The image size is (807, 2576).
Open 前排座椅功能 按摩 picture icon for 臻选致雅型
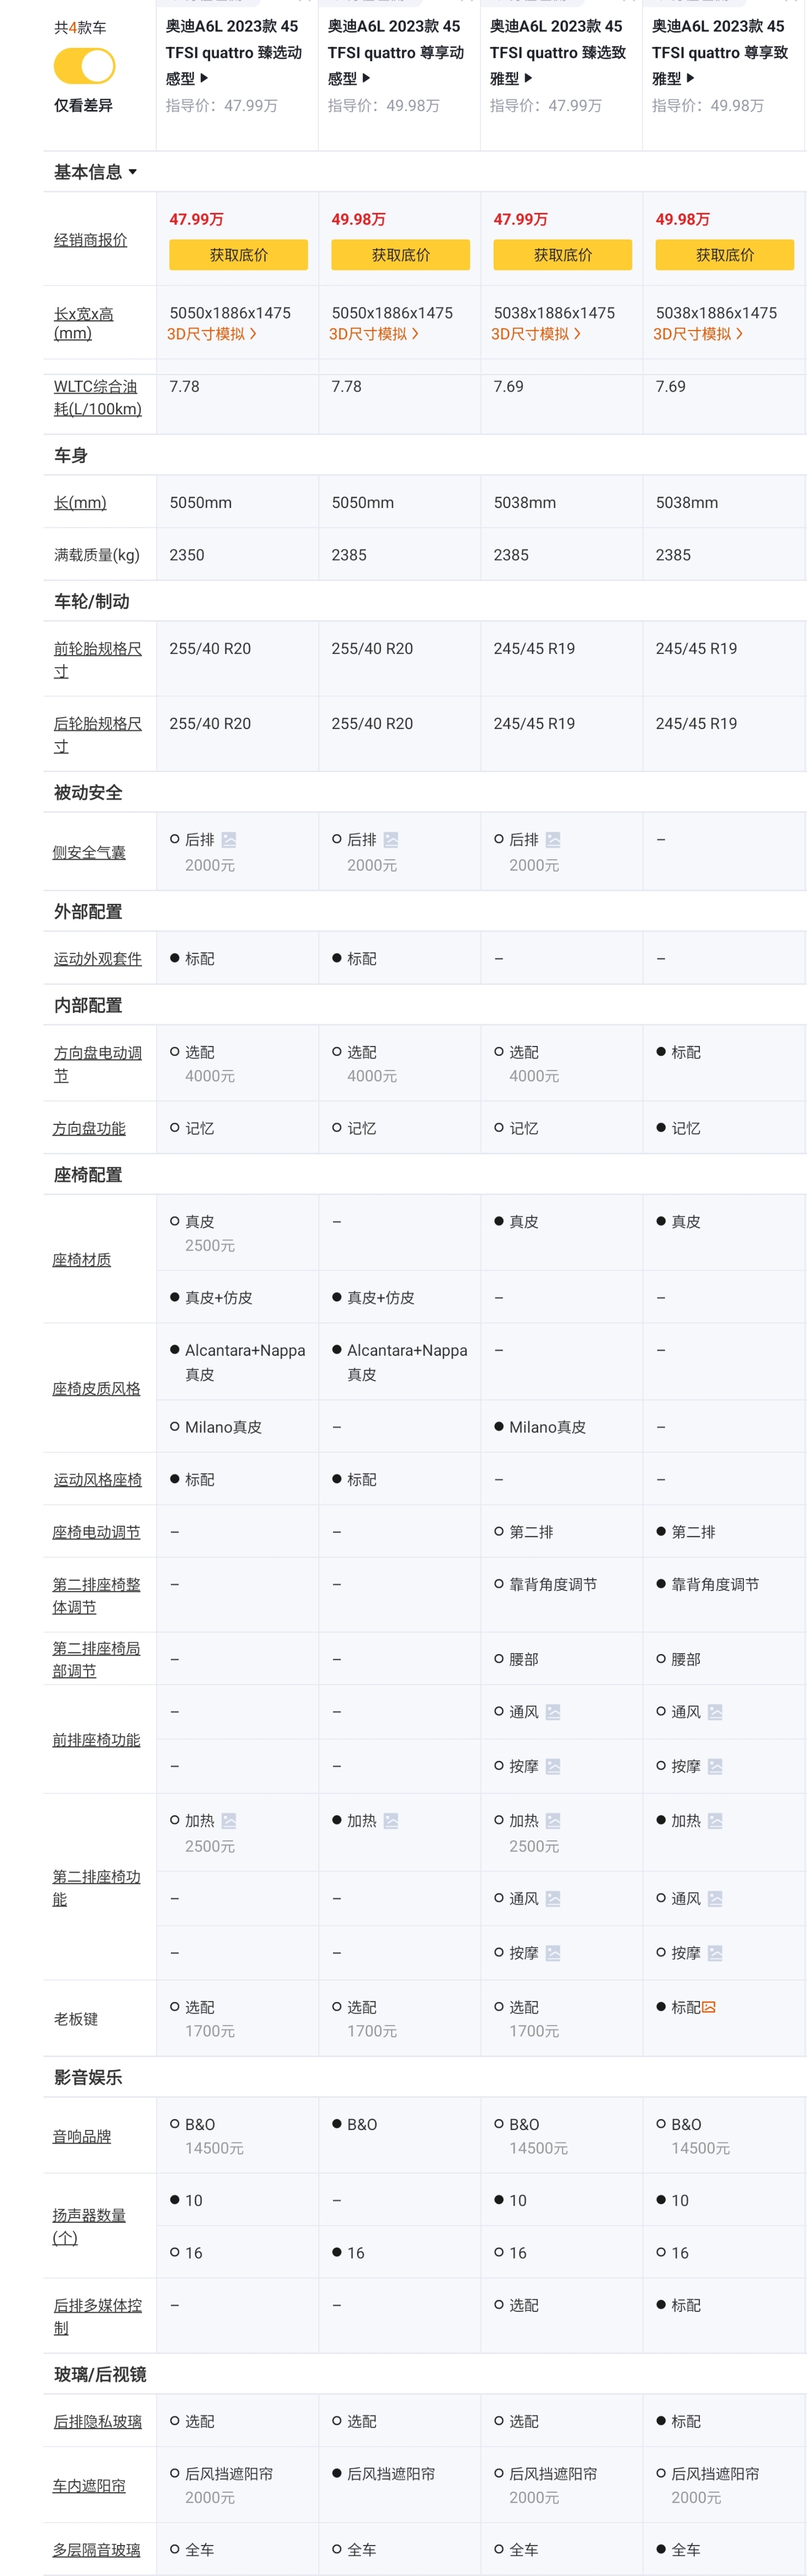tap(553, 1767)
